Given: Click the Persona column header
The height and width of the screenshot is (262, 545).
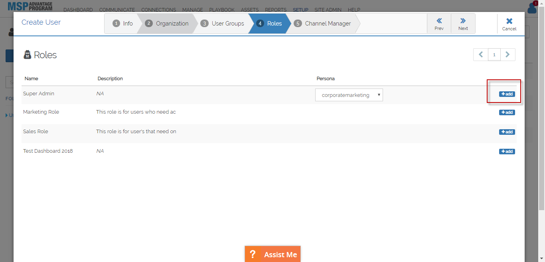Looking at the screenshot, I should [326, 79].
